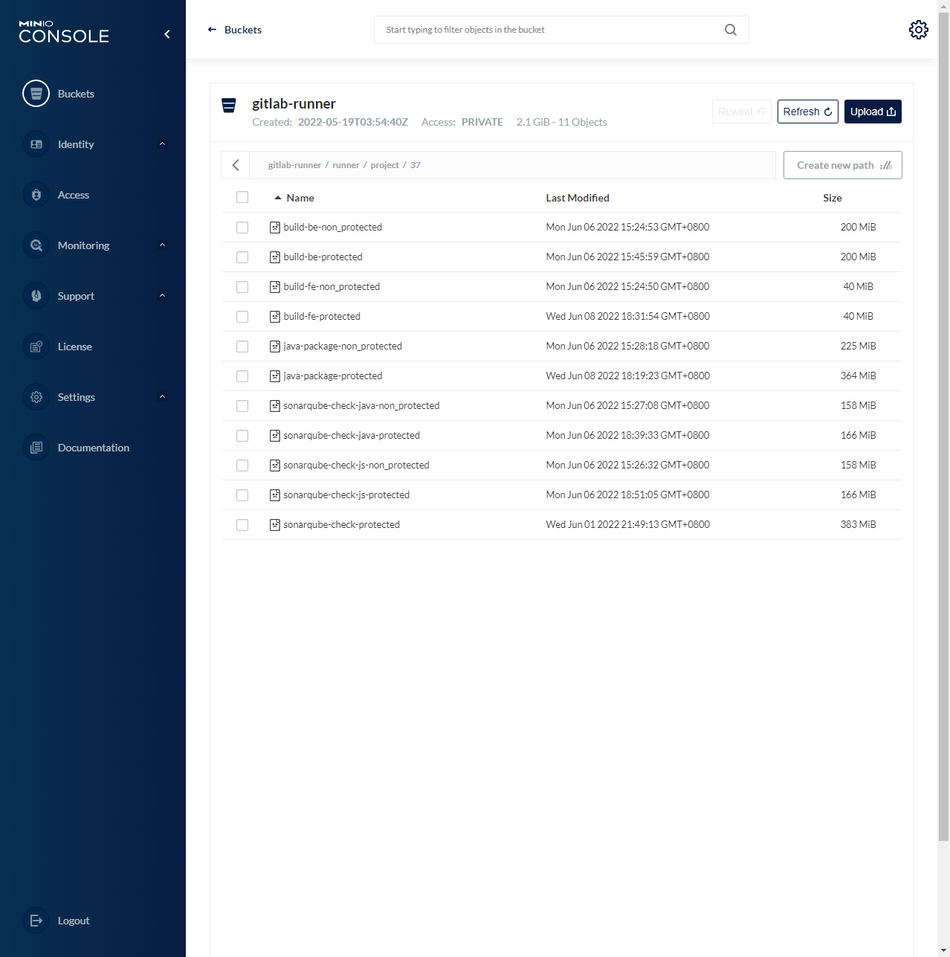The image size is (950, 957).
Task: Open the Buckets menu item
Action: tap(76, 94)
